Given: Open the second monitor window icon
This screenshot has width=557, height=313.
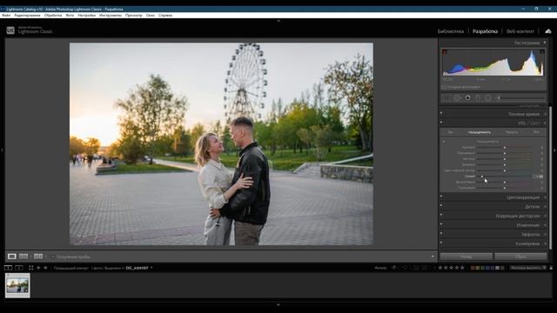Looking at the screenshot, I should 19,268.
